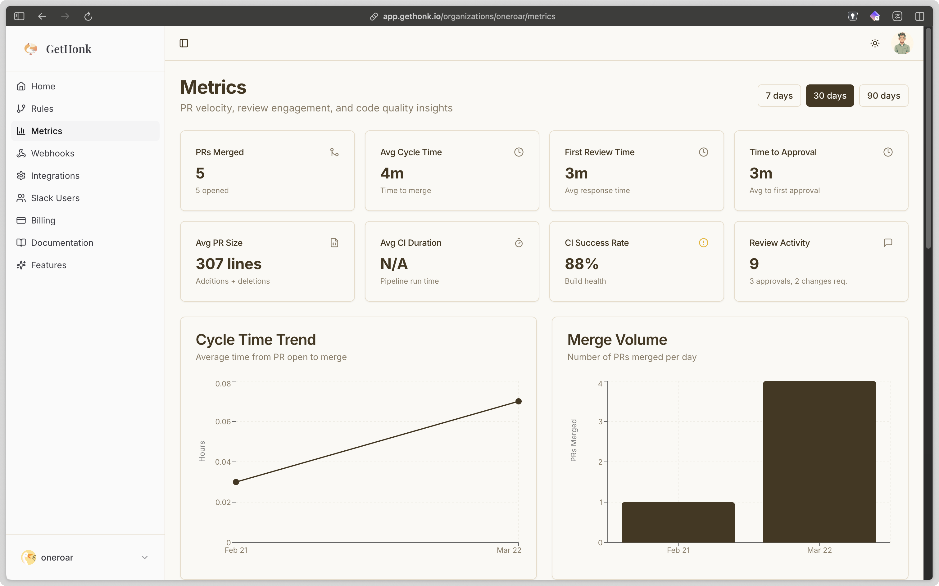Click the PRs Merged merge icon

pyautogui.click(x=334, y=152)
